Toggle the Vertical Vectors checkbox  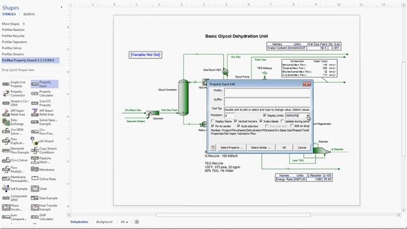(235, 121)
